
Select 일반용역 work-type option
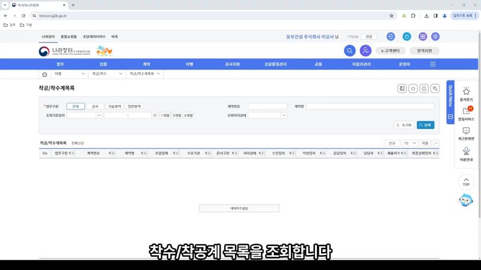click(134, 106)
